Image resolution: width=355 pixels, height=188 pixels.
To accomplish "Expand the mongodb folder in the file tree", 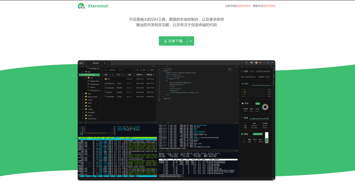I will tap(83, 112).
